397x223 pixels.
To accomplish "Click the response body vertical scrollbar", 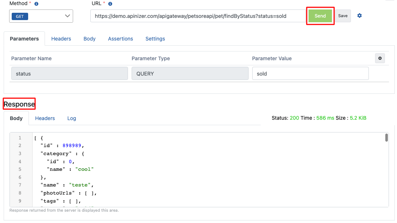I will tap(386, 138).
